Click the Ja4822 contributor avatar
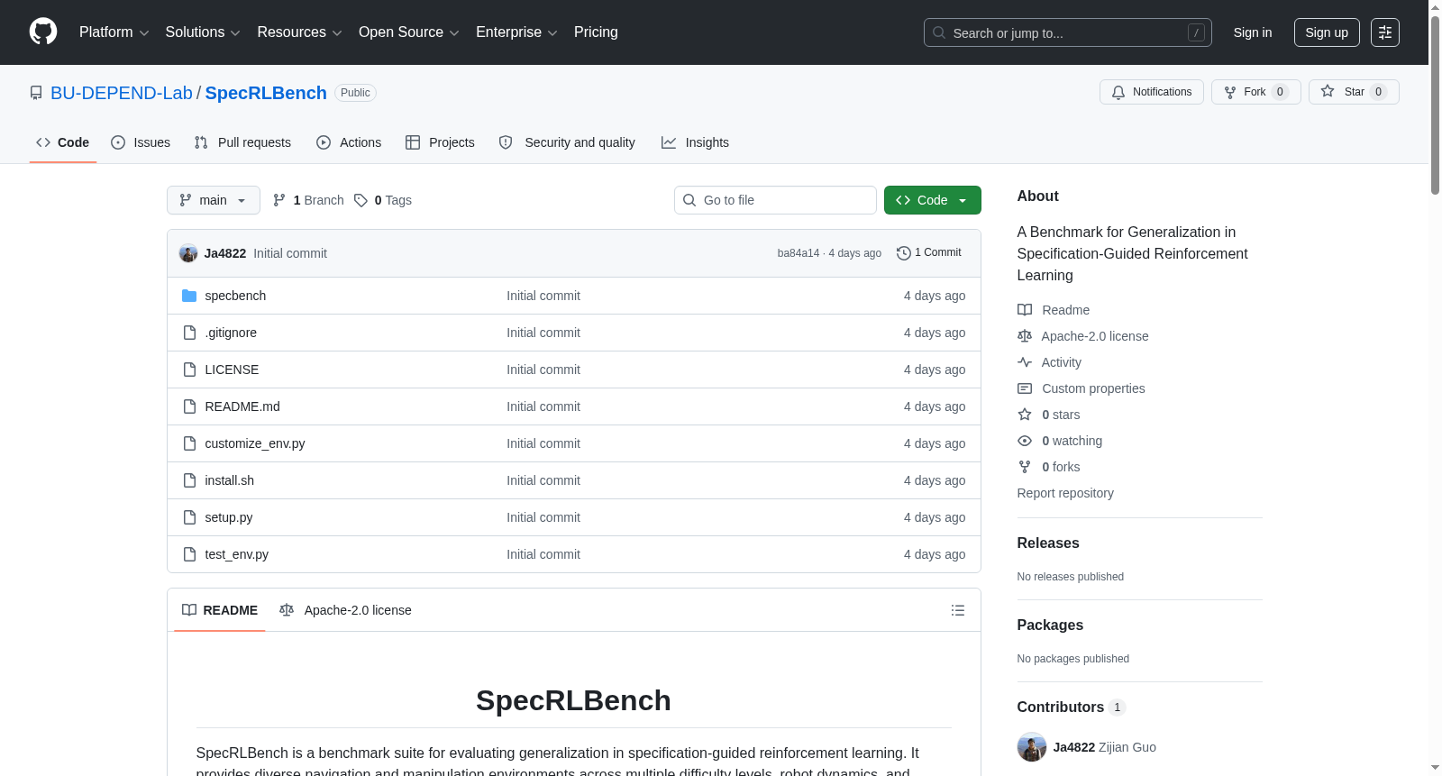 (1032, 747)
